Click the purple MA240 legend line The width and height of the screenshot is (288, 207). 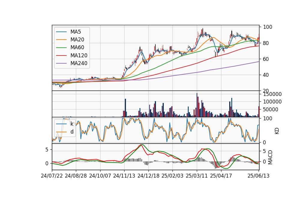[61, 63]
